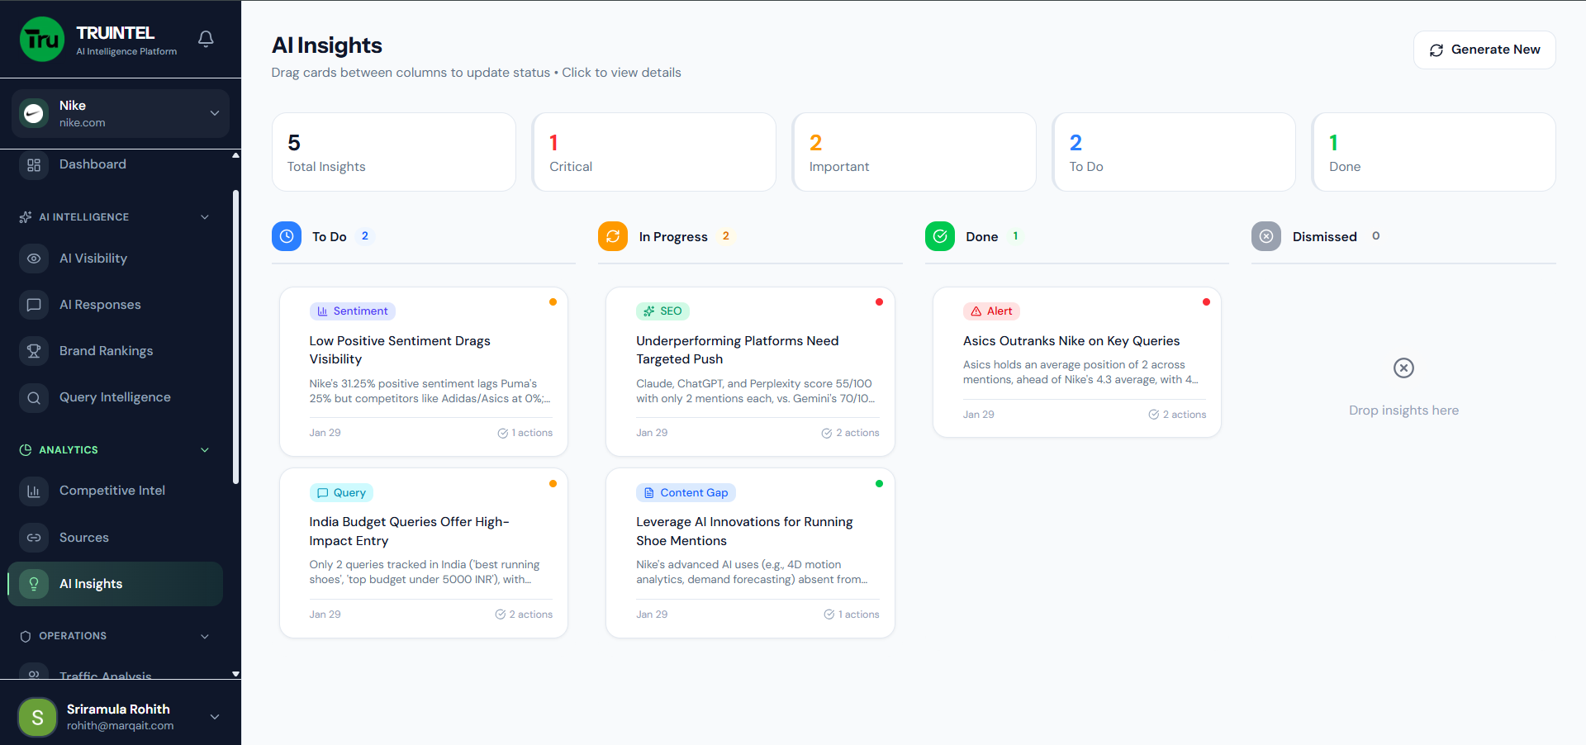Click the Generate New button

1484,50
